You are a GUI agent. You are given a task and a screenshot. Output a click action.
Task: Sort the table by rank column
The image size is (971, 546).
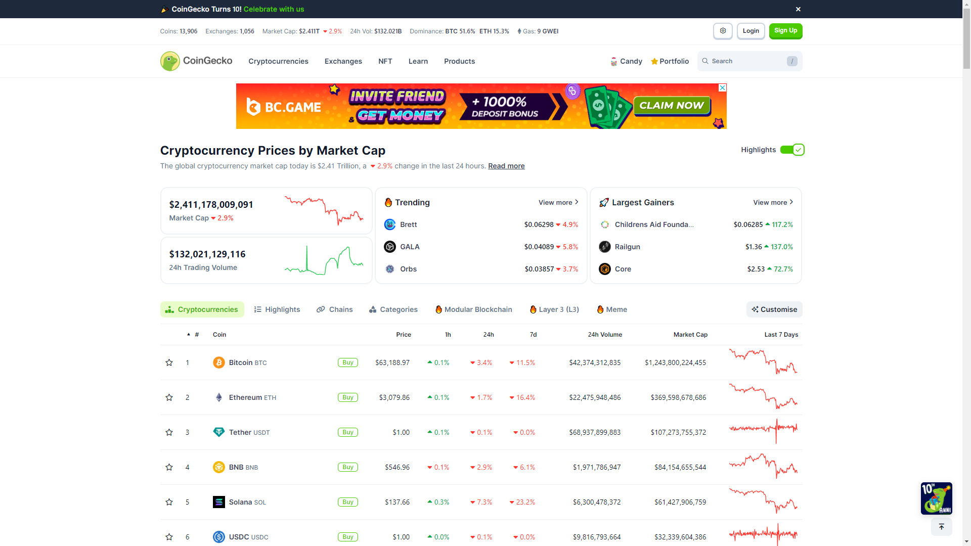coord(196,335)
